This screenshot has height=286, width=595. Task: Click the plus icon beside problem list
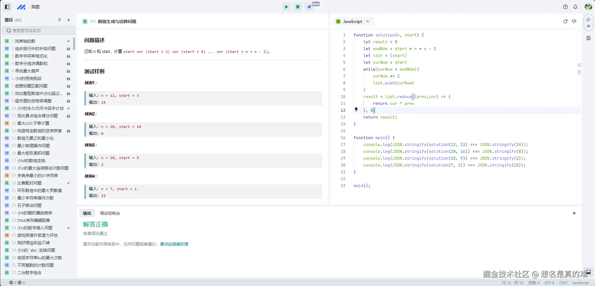click(x=68, y=20)
